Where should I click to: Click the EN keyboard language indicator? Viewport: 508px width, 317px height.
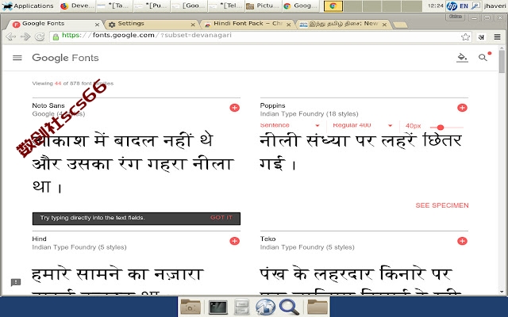coord(464,6)
